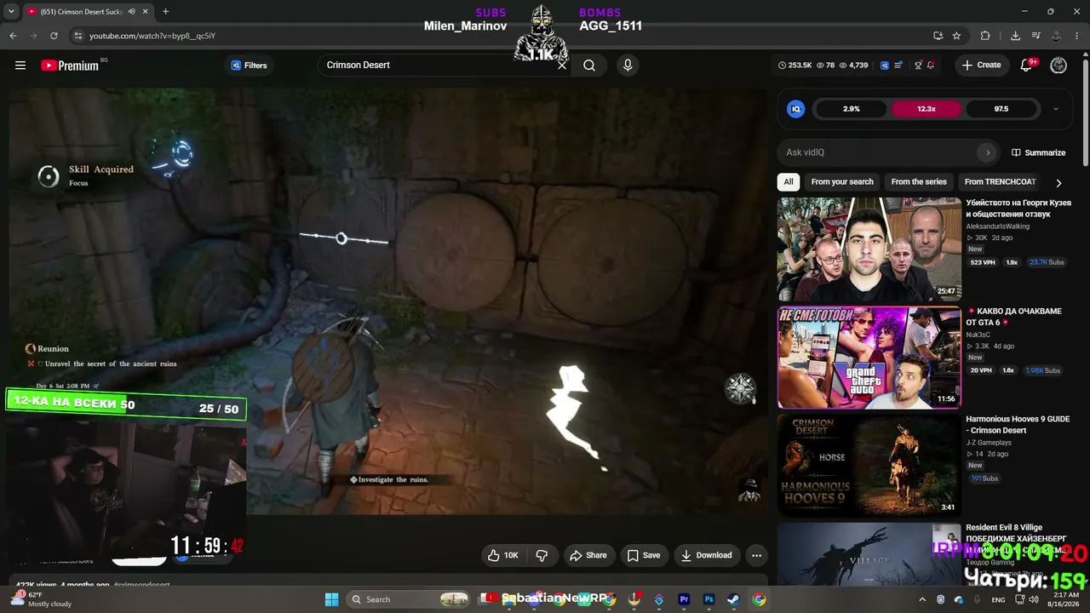Open vidIQ alerts bell in header
This screenshot has height=613, width=1090.
[x=931, y=66]
